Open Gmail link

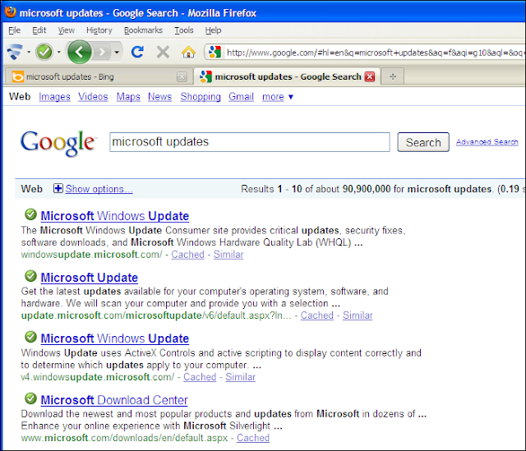tap(241, 97)
